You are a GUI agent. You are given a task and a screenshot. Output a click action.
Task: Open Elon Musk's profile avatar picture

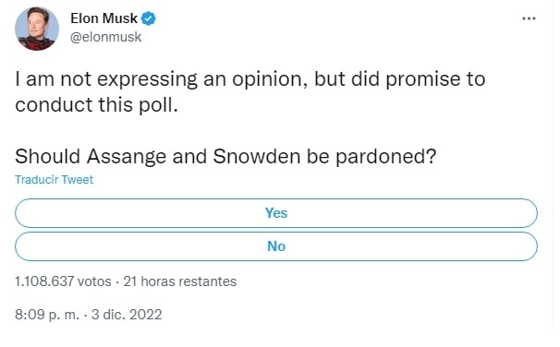36,29
